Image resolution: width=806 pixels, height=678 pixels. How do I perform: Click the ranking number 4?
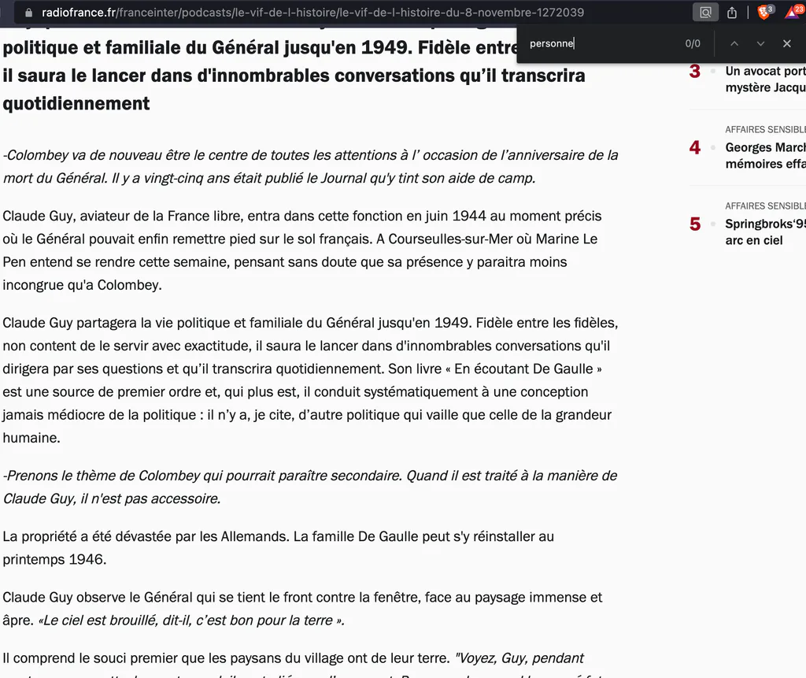click(695, 147)
